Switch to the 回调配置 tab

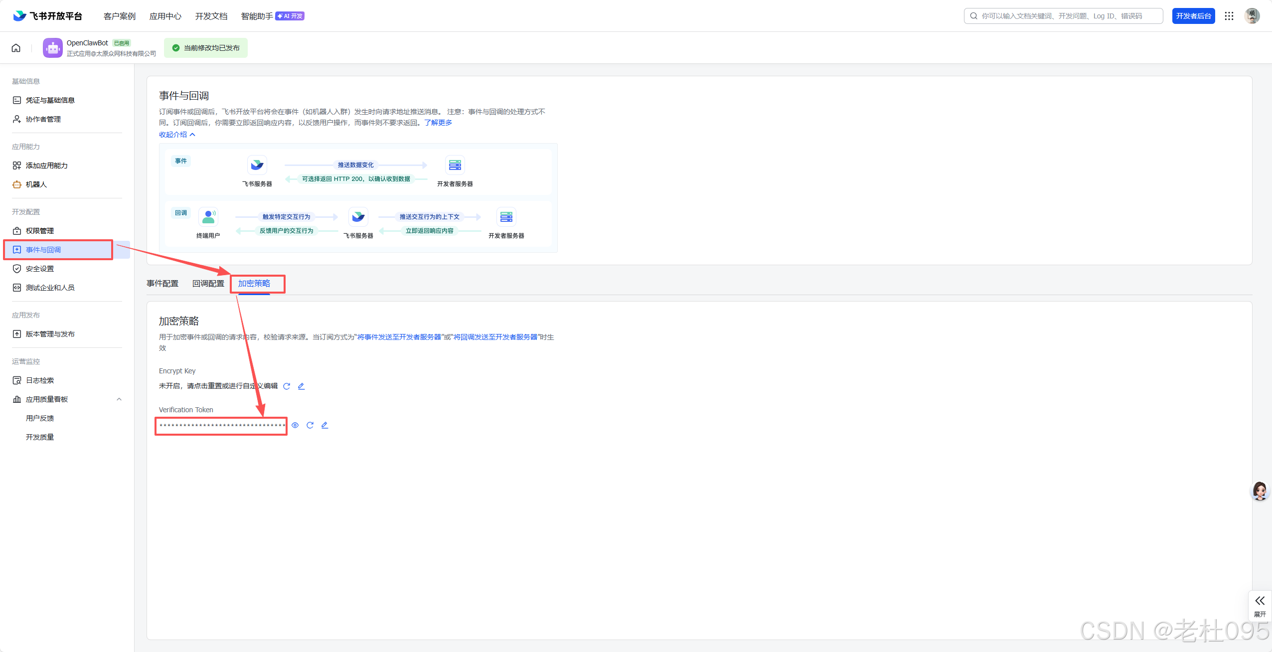point(208,284)
